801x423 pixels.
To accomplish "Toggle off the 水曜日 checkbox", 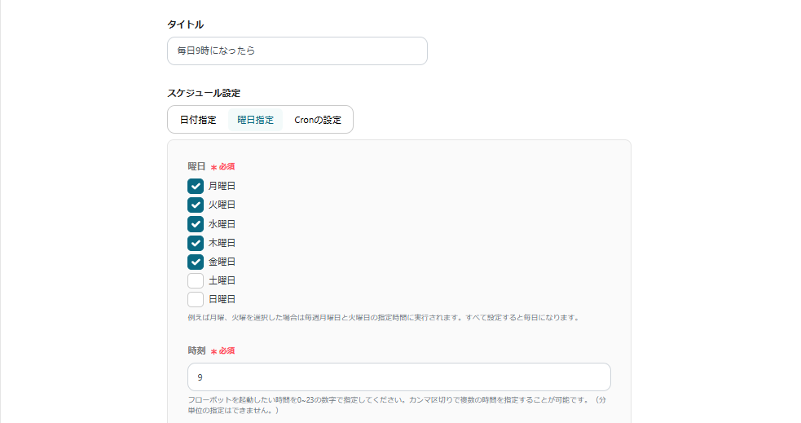I will point(196,224).
